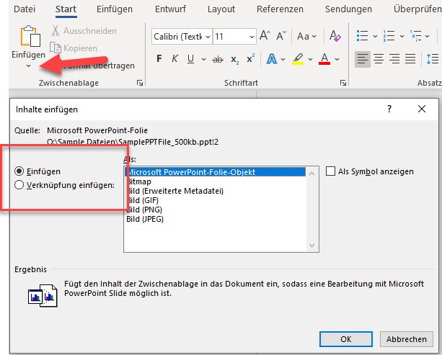Viewport: 442px width, 355px height.
Task: Select Bild (GIF) format
Action: (x=215, y=200)
